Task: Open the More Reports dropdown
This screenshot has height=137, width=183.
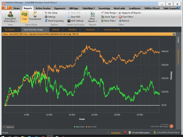Action: 93,17
